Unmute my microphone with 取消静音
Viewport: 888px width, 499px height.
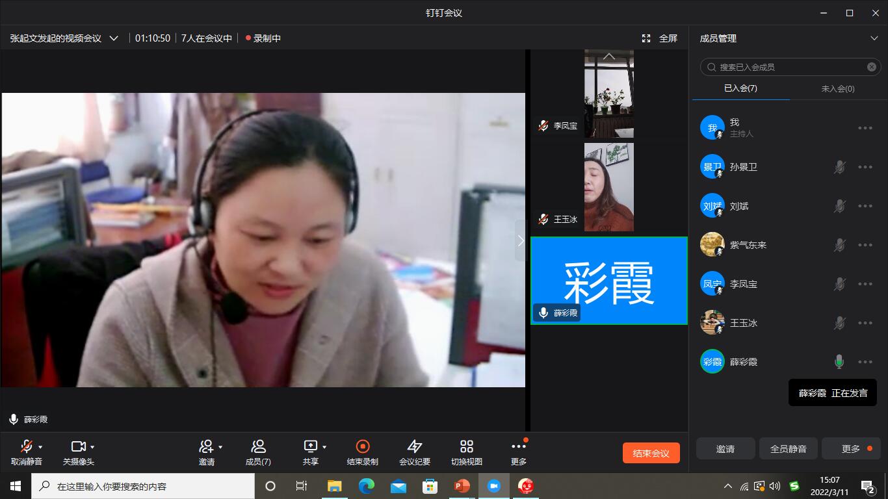point(27,452)
